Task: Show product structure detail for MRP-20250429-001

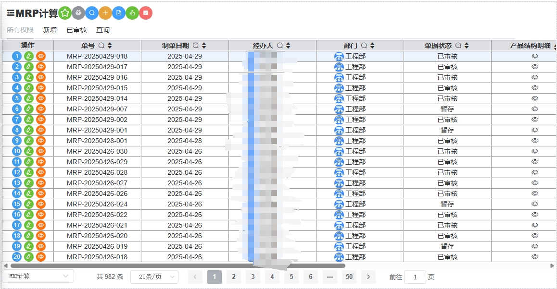Action: pyautogui.click(x=534, y=130)
